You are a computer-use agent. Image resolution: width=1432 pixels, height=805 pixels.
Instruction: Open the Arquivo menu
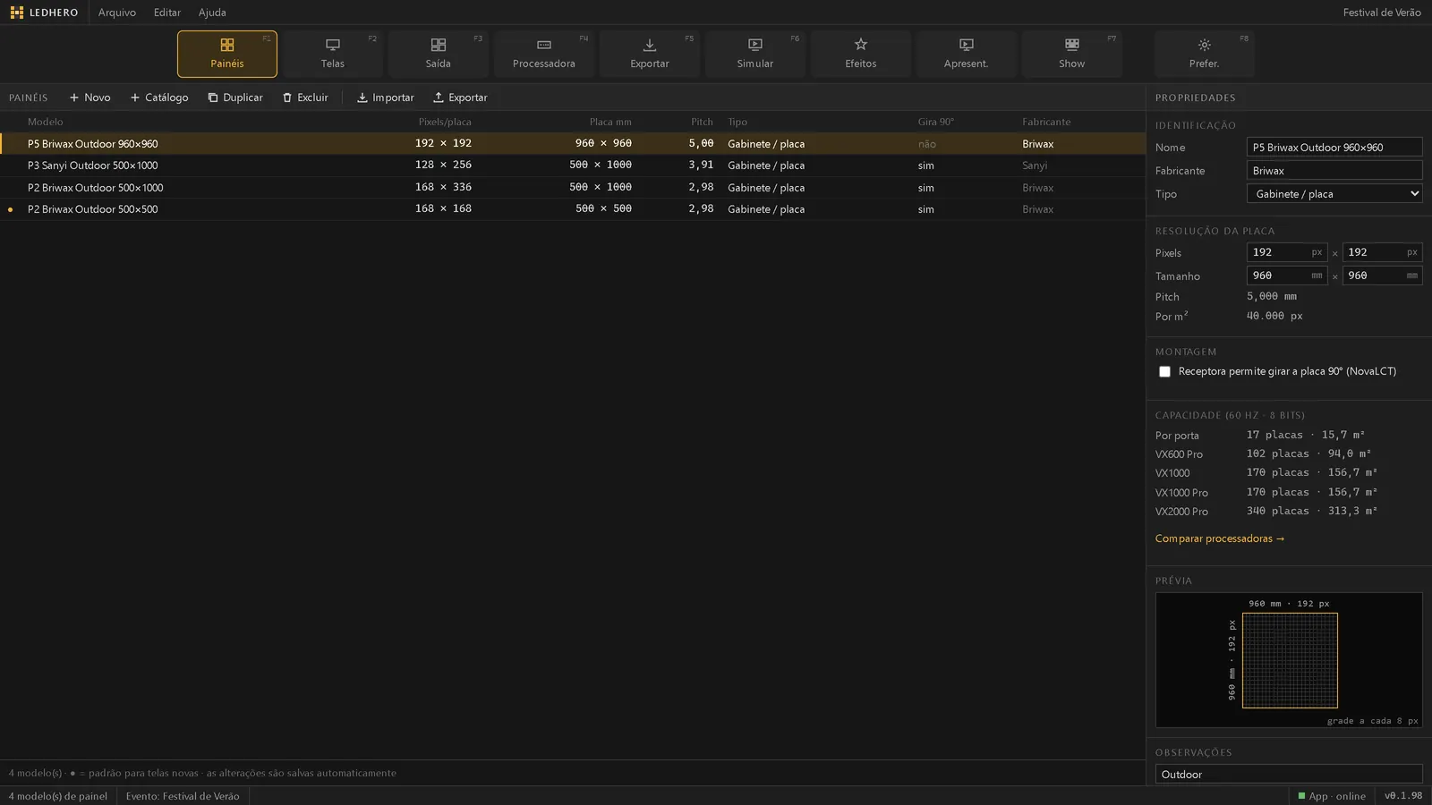pos(117,13)
